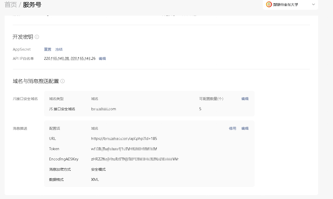Image resolution: width=333 pixels, height=199 pixels.
Task: Edit the 消息推送 configuration
Action: click(245, 128)
